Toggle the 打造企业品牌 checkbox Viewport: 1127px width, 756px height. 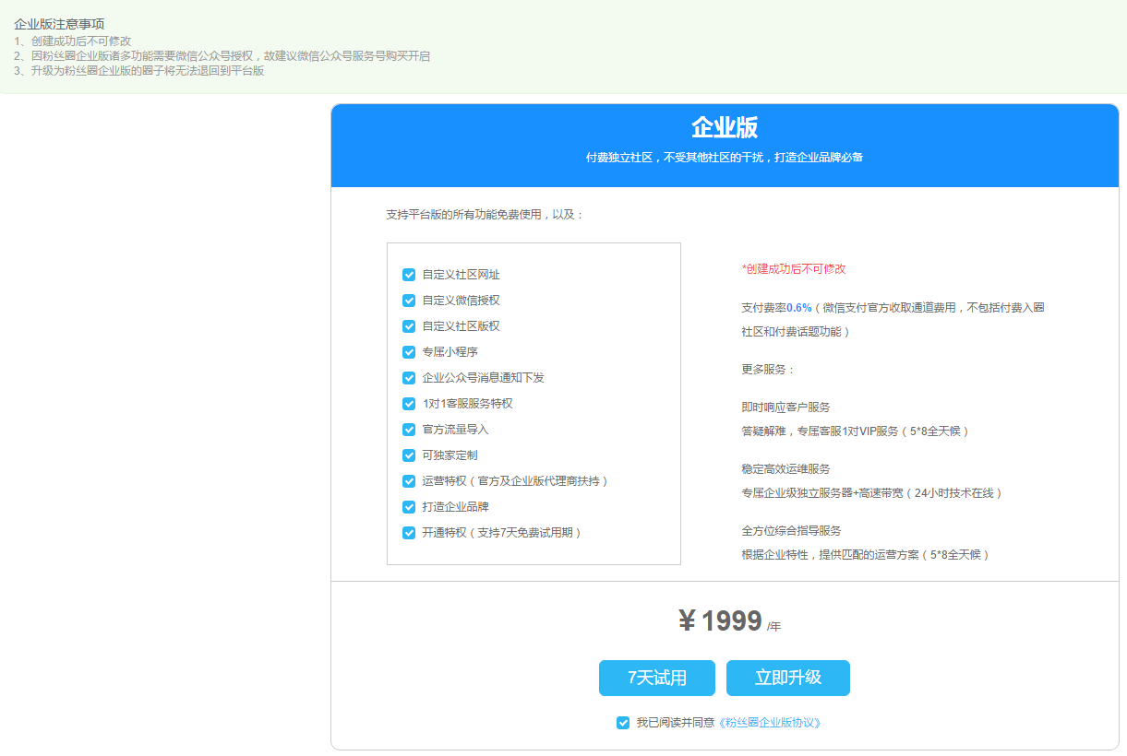409,506
